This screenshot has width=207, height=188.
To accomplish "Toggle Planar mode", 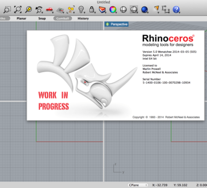I will click(21, 18).
